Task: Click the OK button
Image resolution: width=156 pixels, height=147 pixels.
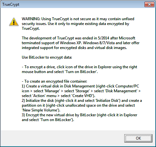Action: 138,138
